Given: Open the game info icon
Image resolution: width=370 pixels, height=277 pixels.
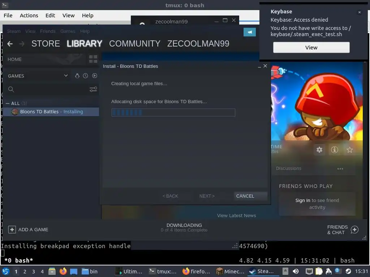Looking at the screenshot, I should pos(334,150).
